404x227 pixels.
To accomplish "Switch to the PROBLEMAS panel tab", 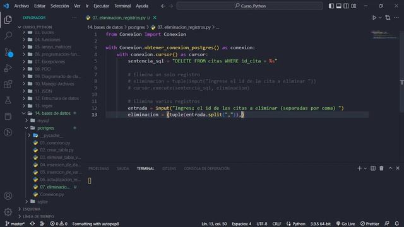I will 98,168.
